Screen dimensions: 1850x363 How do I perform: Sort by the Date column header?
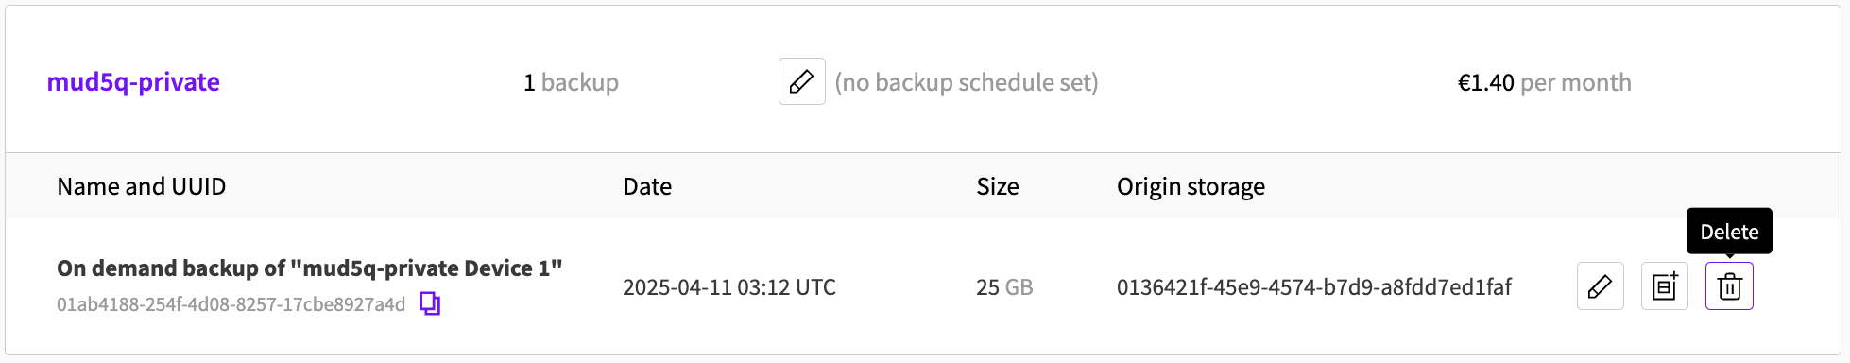[647, 186]
